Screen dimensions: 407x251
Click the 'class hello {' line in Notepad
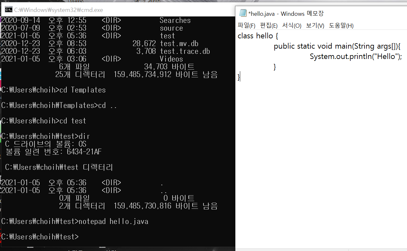click(258, 36)
